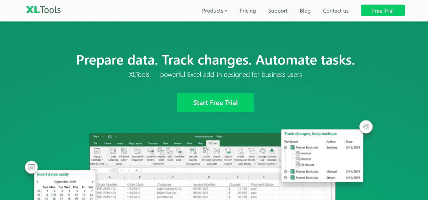Click the 'Workbook' column header in panel

click(291, 141)
